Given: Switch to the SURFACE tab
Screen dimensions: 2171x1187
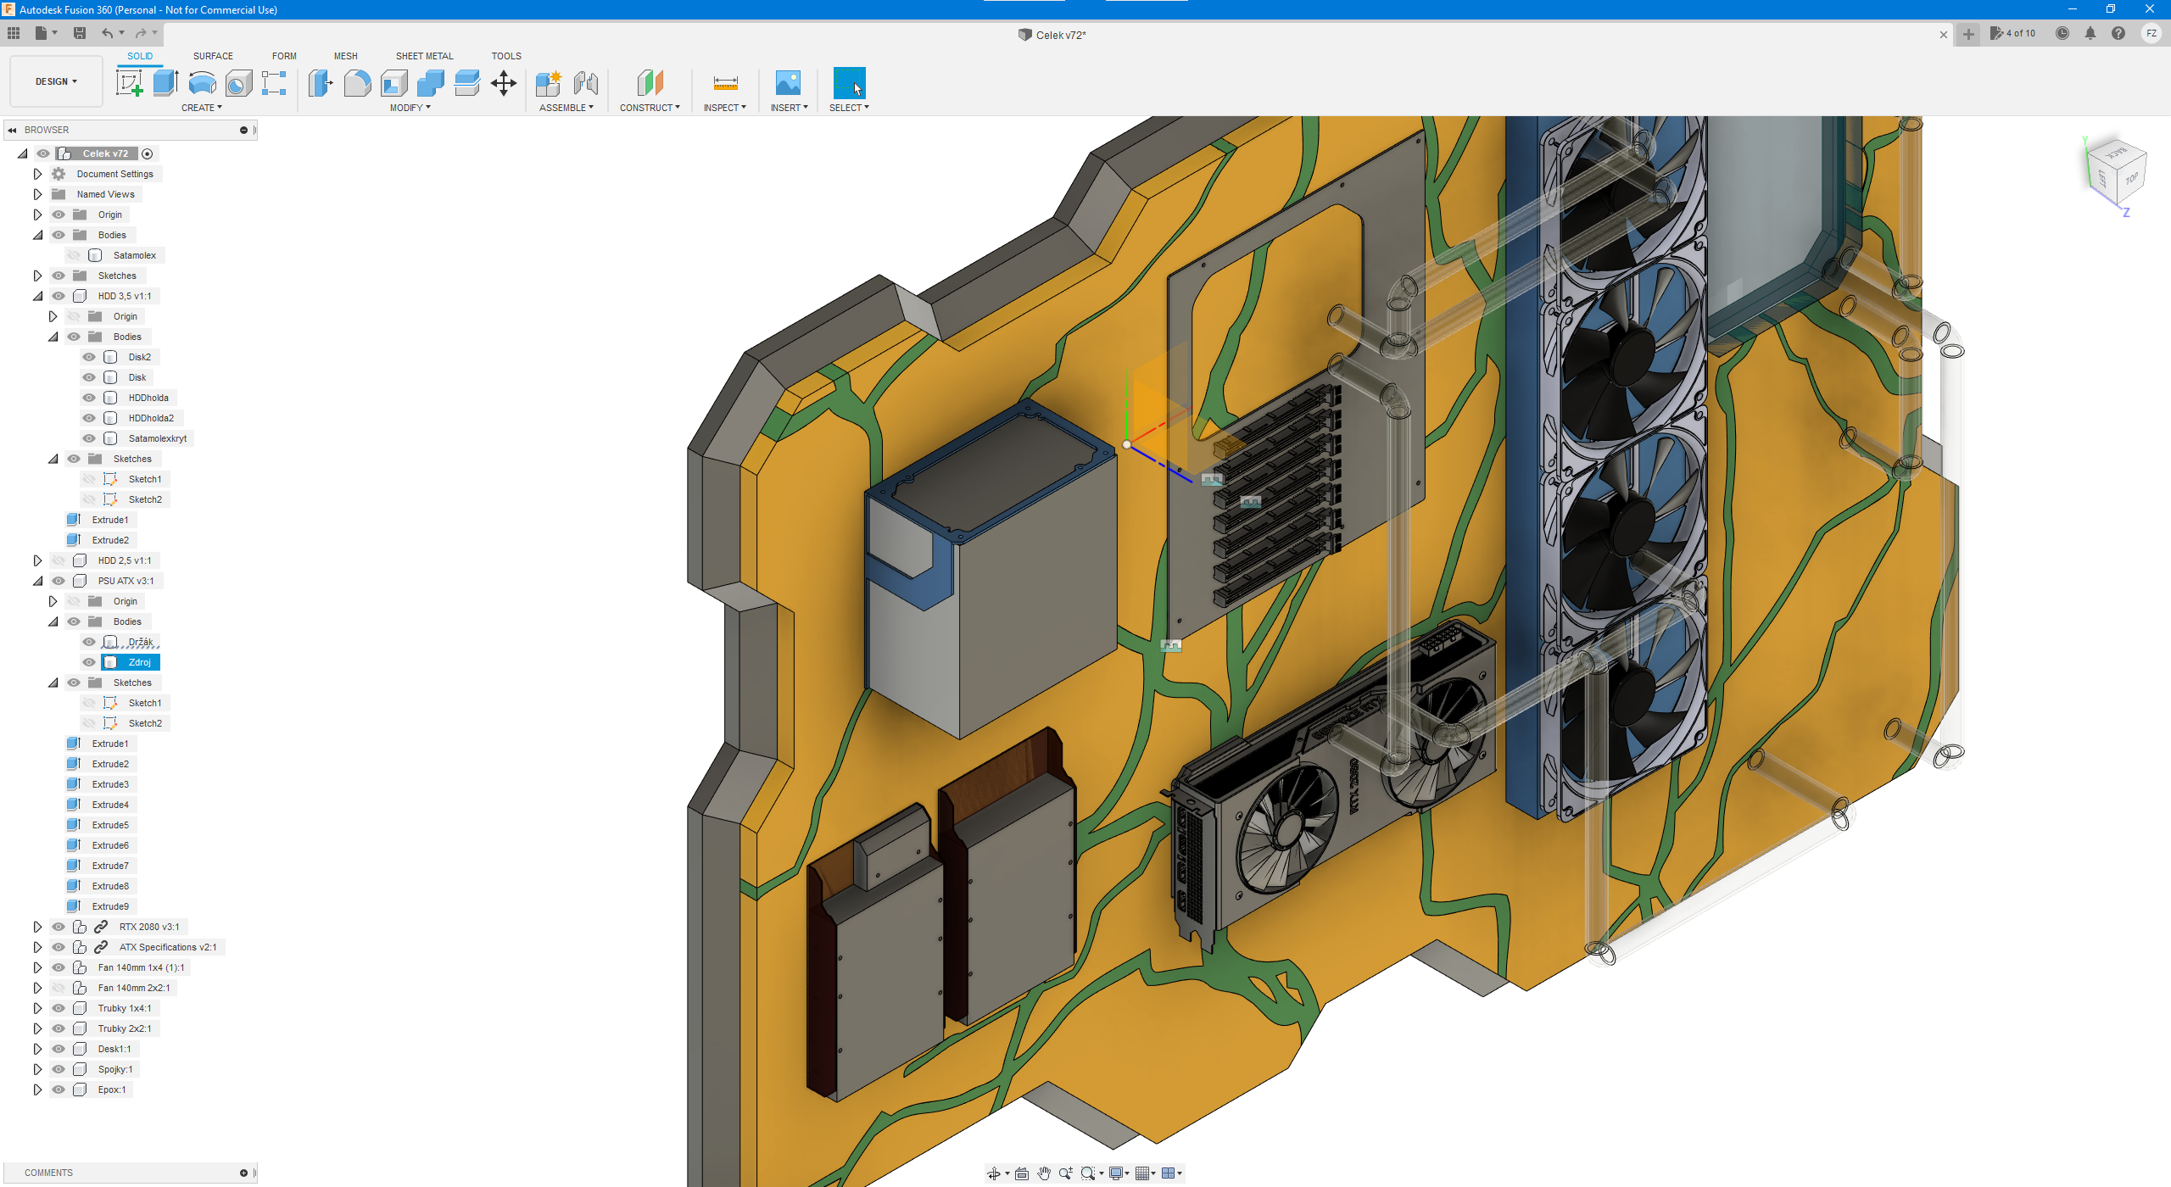Looking at the screenshot, I should 213,56.
